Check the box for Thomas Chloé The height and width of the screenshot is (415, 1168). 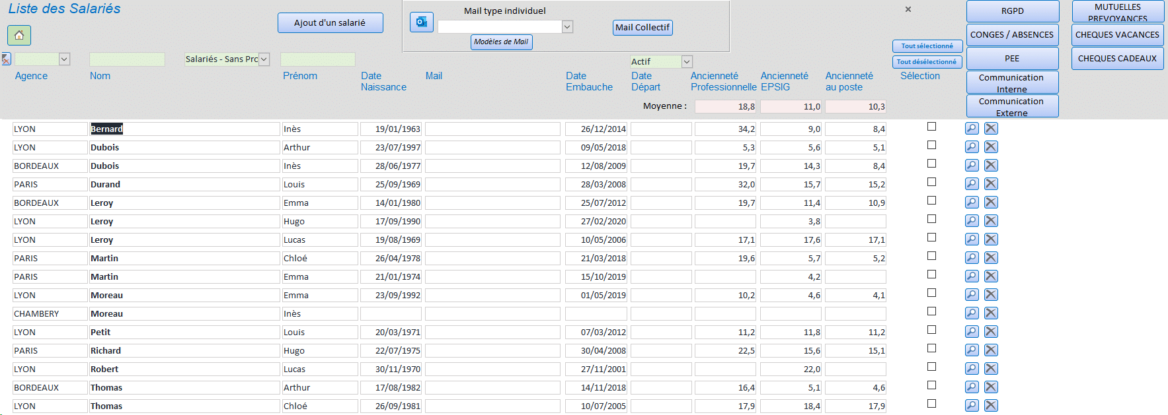click(932, 404)
